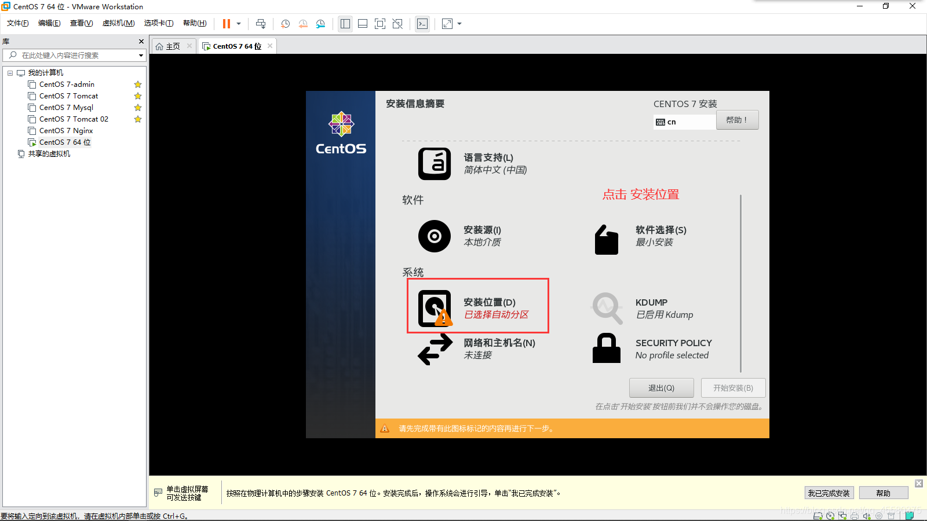Close the 主页 tab
This screenshot has height=521, width=927.
click(189, 46)
